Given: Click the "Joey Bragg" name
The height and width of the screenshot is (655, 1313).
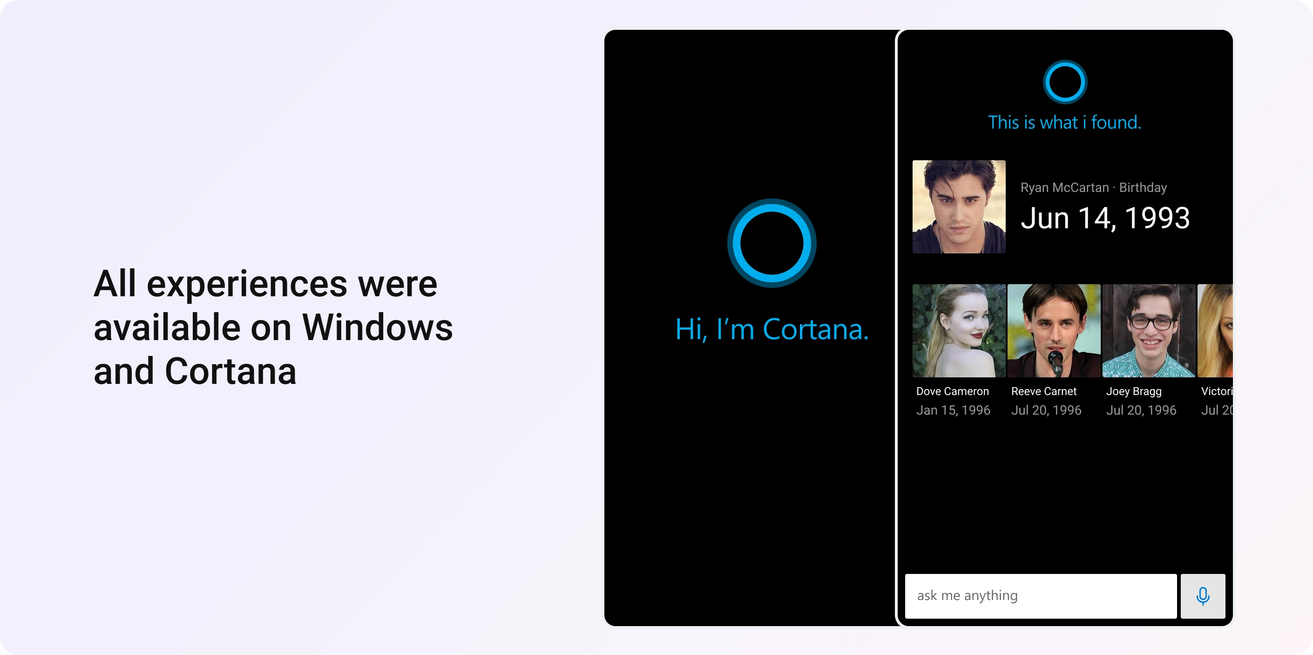Looking at the screenshot, I should tap(1134, 391).
